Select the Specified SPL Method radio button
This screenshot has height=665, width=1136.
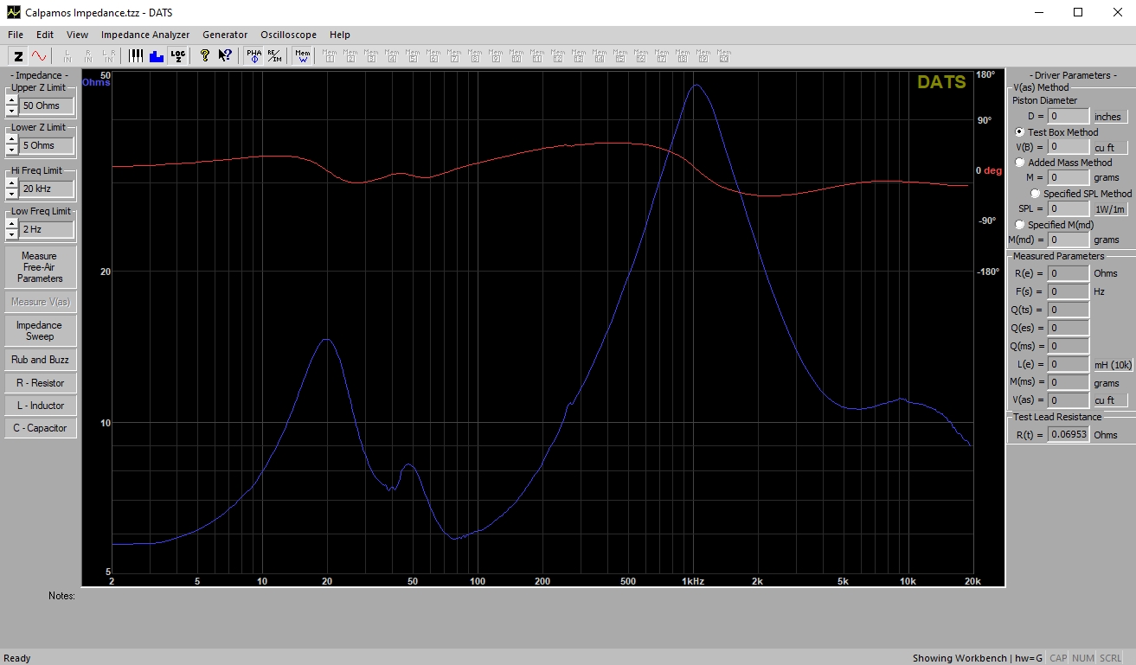[1036, 194]
